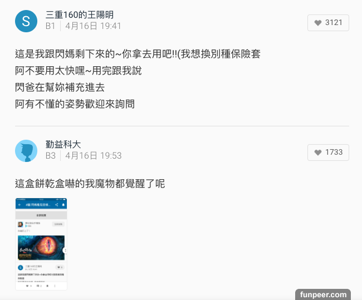Open the anonymous silhouette avatar of 勤益科大

[26, 151]
